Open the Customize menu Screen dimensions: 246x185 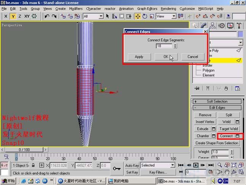pos(187,9)
